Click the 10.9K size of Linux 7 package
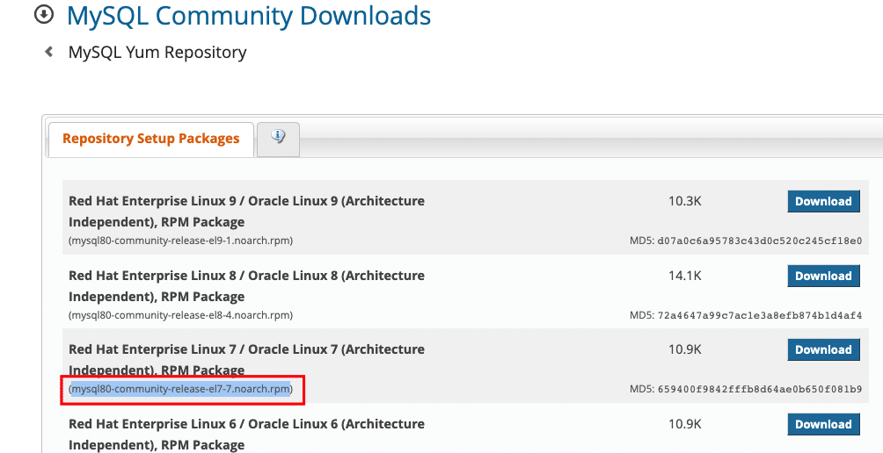Screen dimensions: 883x453 coord(685,349)
